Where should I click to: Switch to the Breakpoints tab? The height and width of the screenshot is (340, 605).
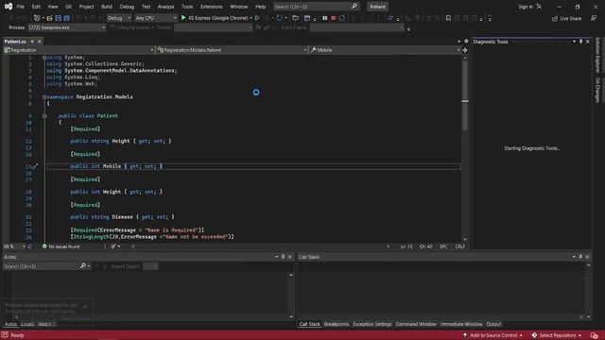coord(337,324)
